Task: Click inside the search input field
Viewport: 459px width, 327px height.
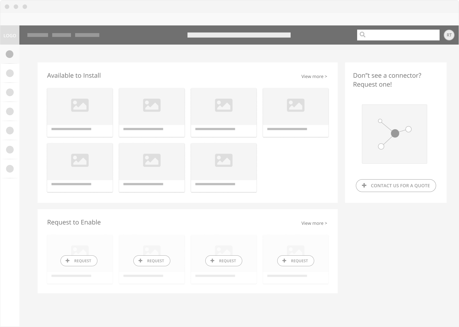Action: (x=401, y=35)
